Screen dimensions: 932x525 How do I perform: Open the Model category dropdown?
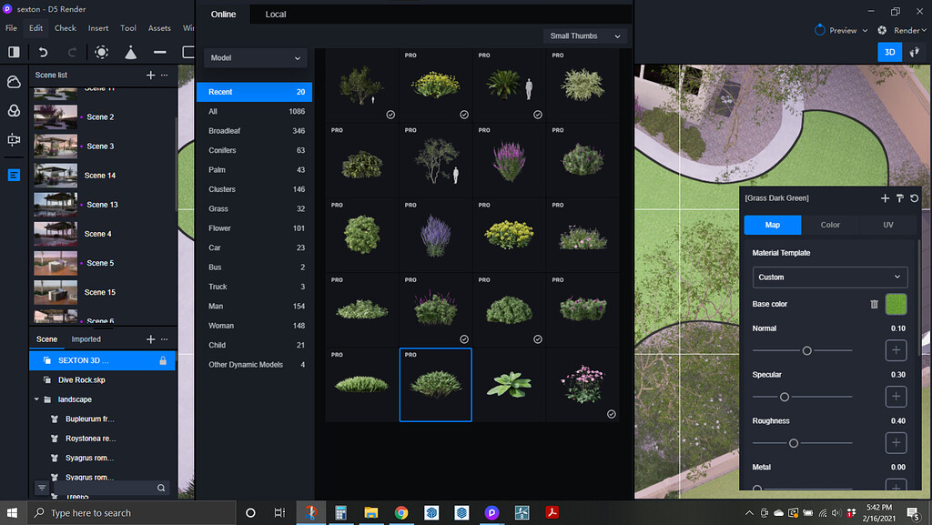pos(255,56)
